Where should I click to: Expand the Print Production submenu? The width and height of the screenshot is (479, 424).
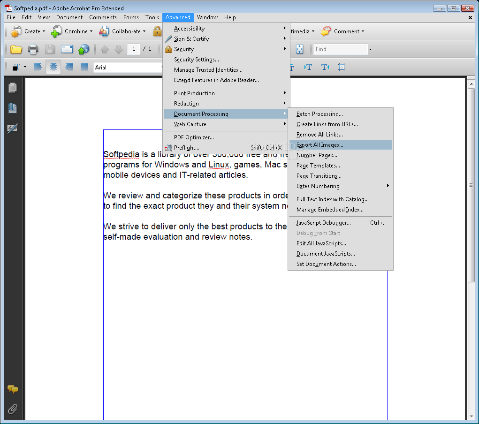click(226, 93)
